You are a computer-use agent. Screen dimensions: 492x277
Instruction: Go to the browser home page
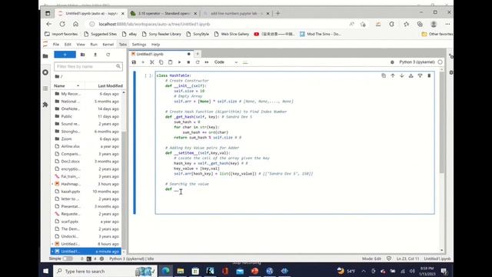(x=75, y=24)
